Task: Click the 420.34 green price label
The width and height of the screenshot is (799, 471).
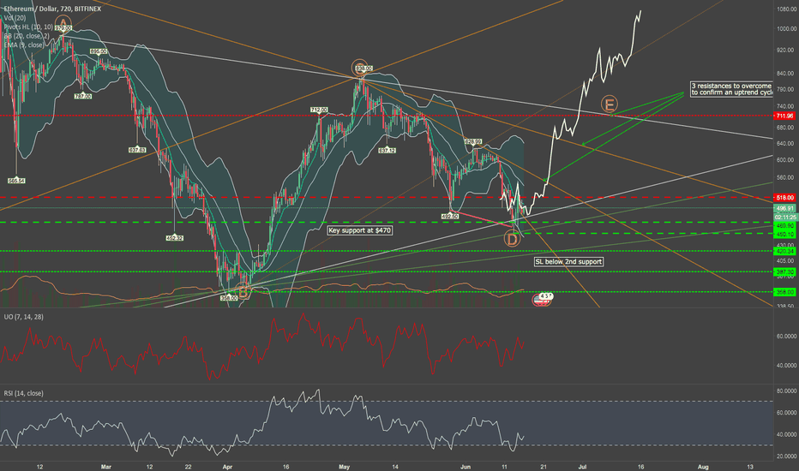Action: click(x=784, y=251)
